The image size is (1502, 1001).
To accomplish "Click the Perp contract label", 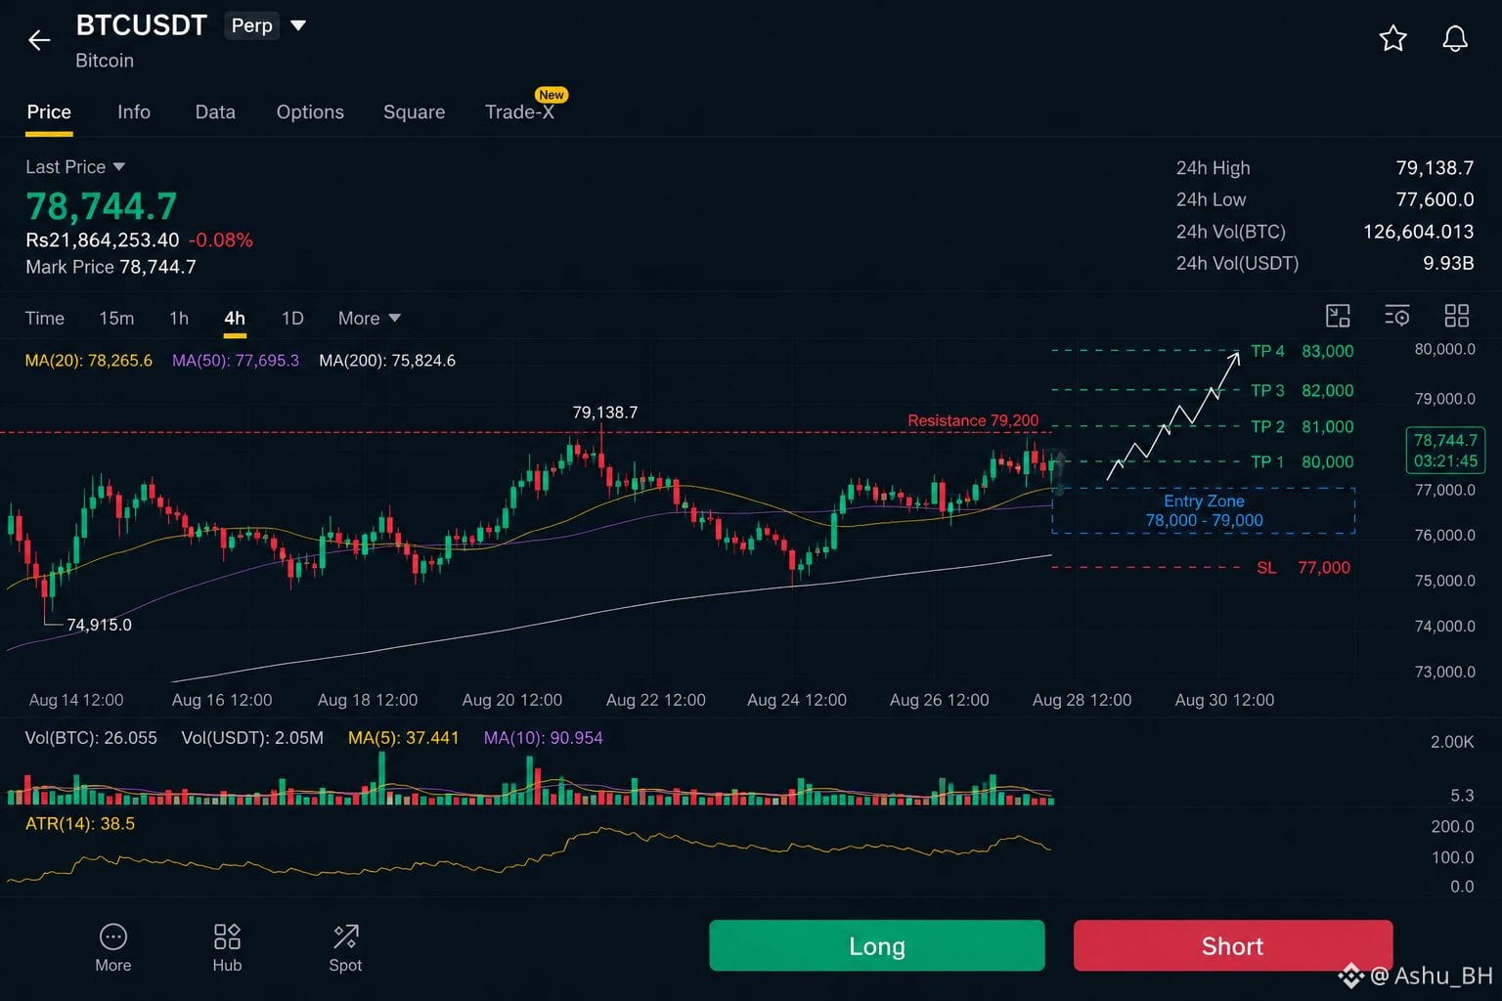I will [252, 25].
